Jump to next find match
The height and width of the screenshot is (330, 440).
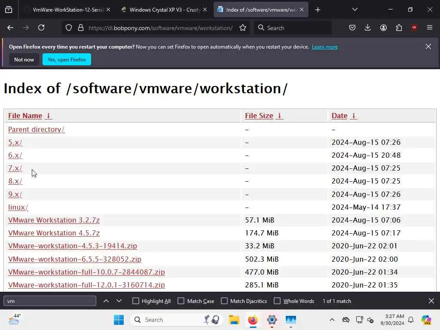[x=119, y=301]
